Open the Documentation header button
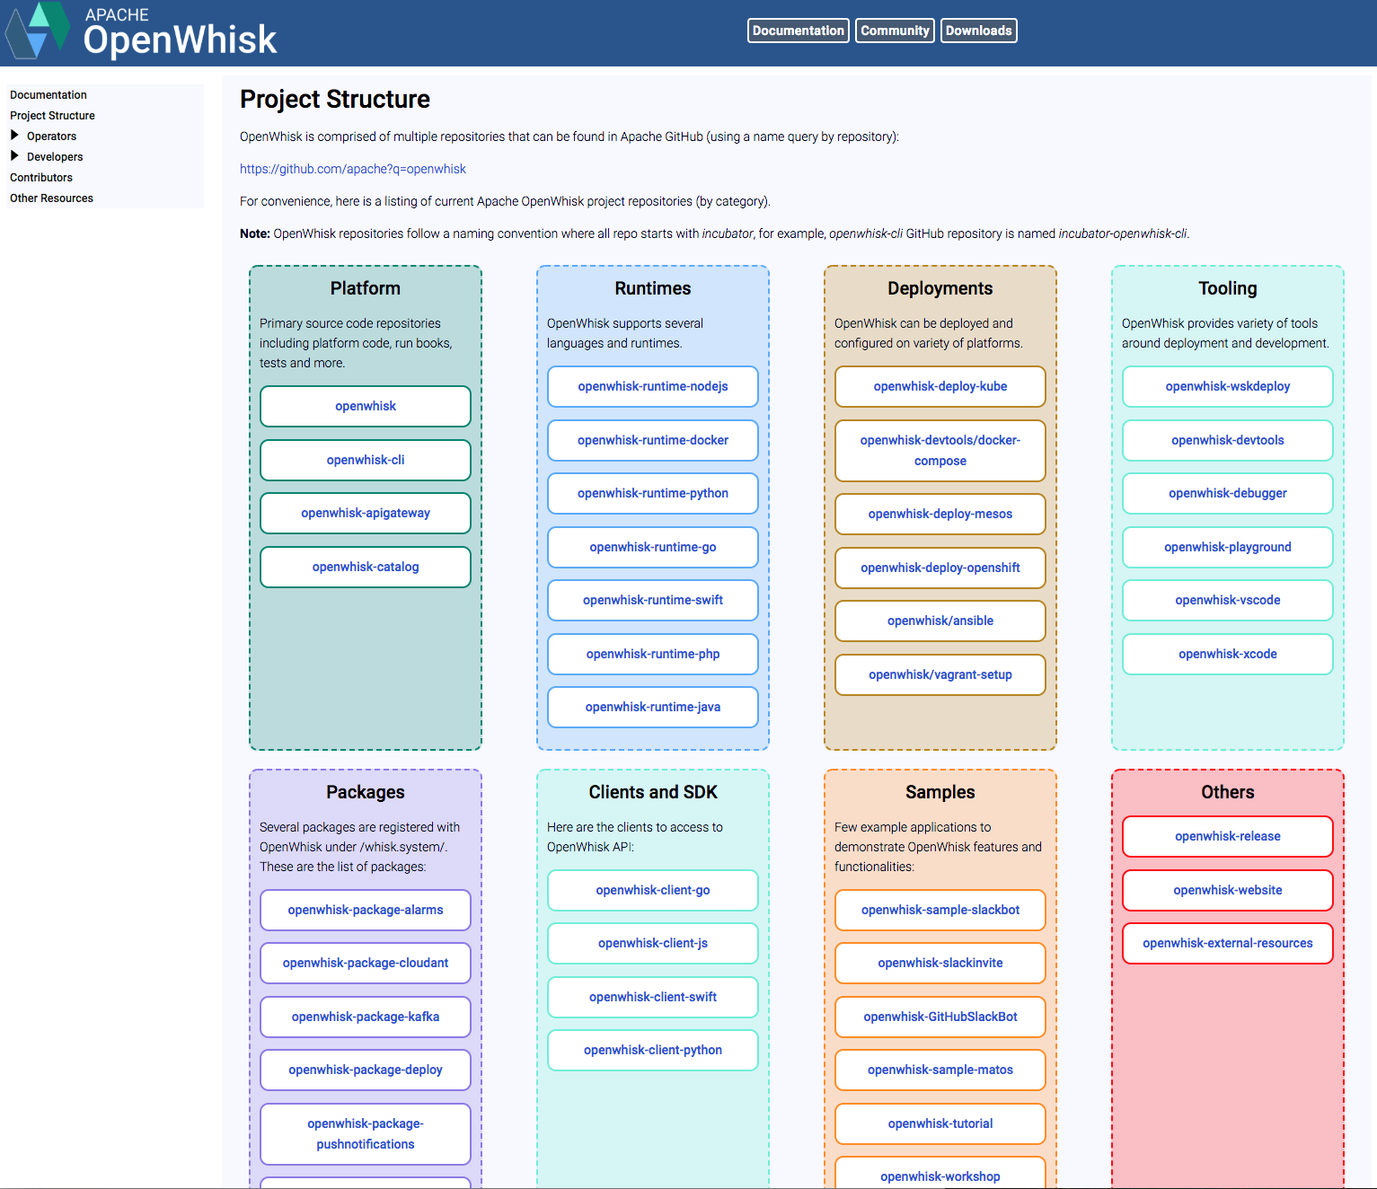The width and height of the screenshot is (1377, 1189). (799, 31)
